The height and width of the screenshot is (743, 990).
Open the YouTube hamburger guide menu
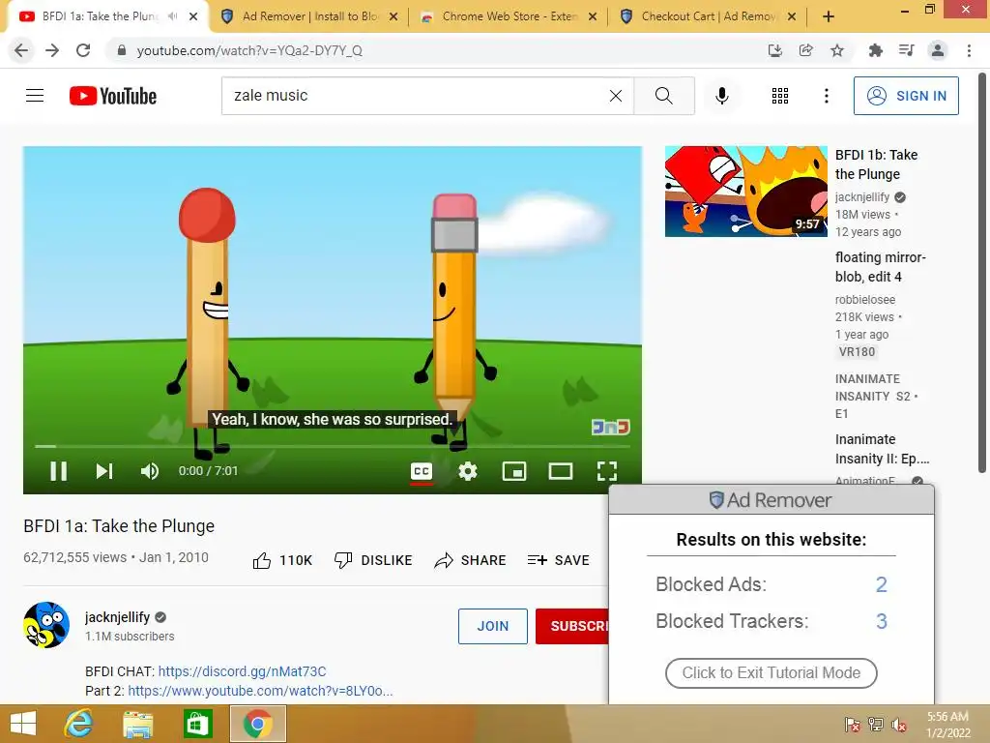pos(35,96)
